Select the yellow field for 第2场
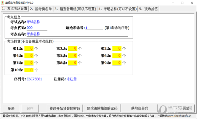The height and width of the screenshot is (119, 197). (x=73, y=48)
